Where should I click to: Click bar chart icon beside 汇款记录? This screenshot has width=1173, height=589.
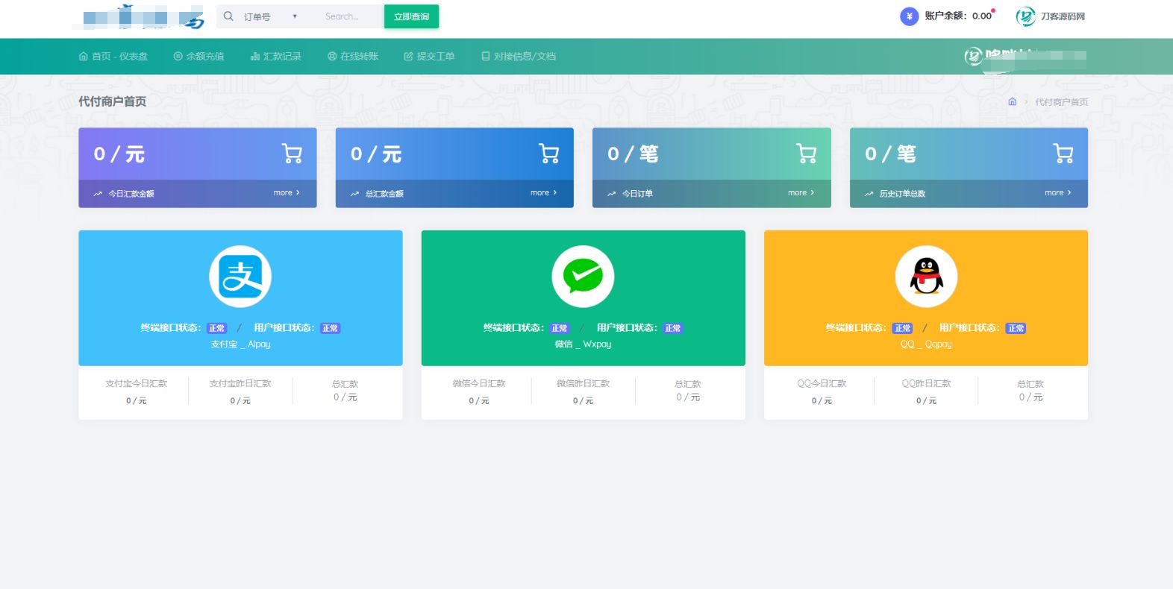point(255,57)
